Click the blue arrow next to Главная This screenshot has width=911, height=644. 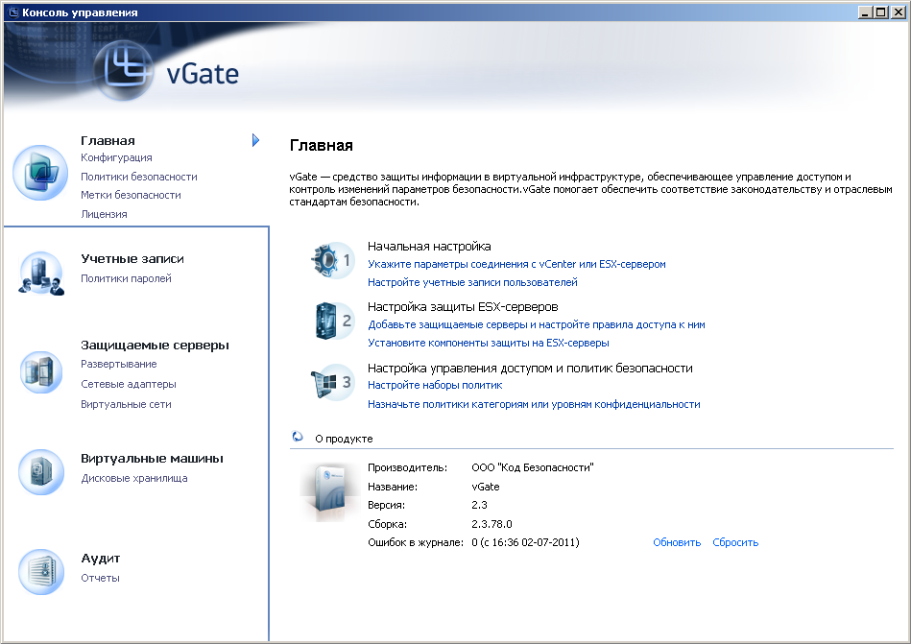pyautogui.click(x=255, y=140)
